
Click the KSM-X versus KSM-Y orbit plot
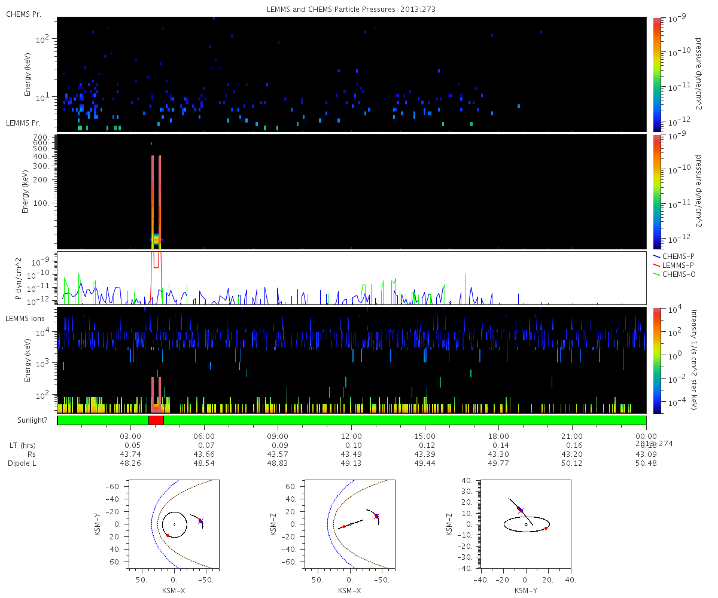pos(172,523)
